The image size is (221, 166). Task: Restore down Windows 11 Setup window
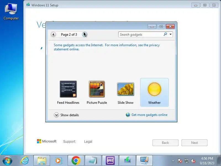point(205,5)
